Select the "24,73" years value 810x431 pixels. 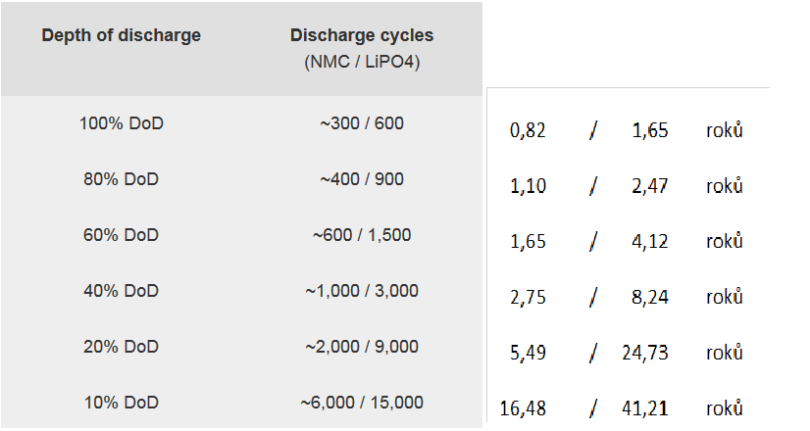pos(645,353)
